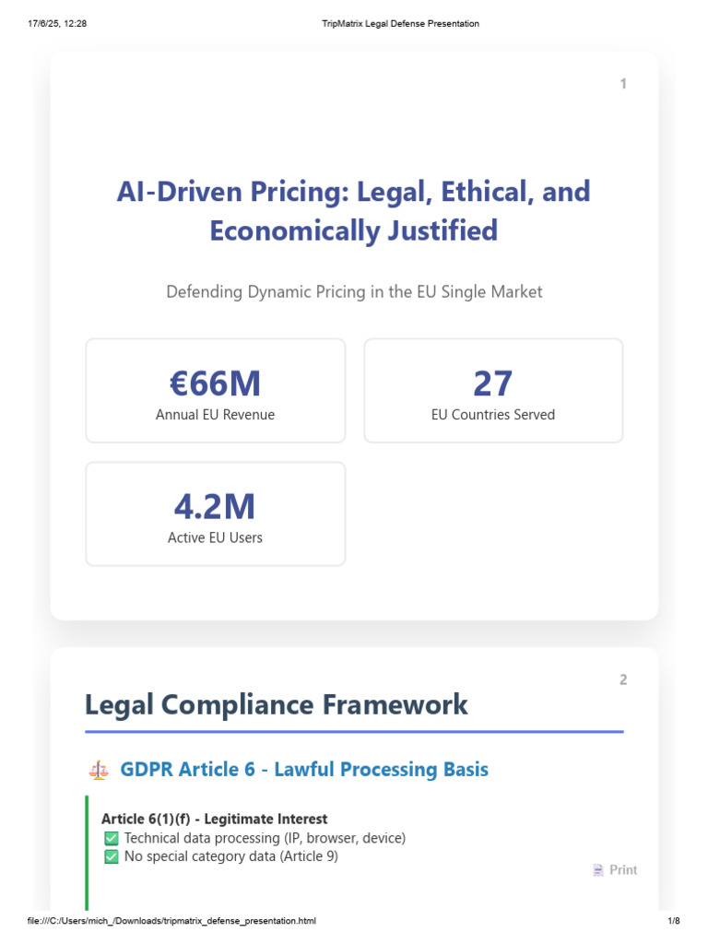Click the text Technical data processing (IP, browser, device)

coord(265,838)
